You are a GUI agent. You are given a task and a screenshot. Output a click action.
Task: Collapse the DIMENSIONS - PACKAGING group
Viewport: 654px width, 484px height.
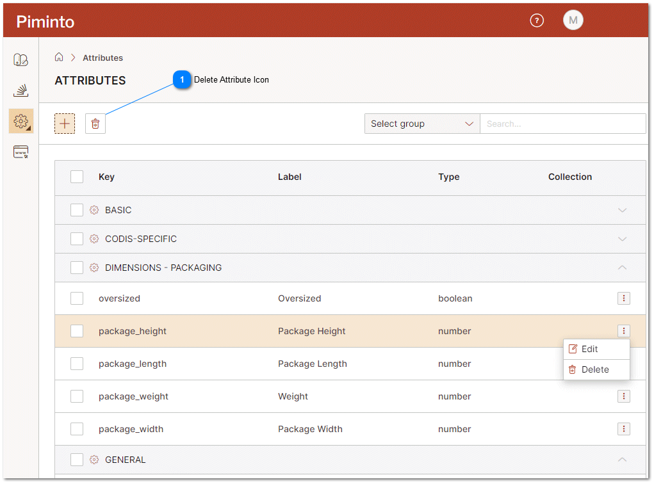click(622, 268)
